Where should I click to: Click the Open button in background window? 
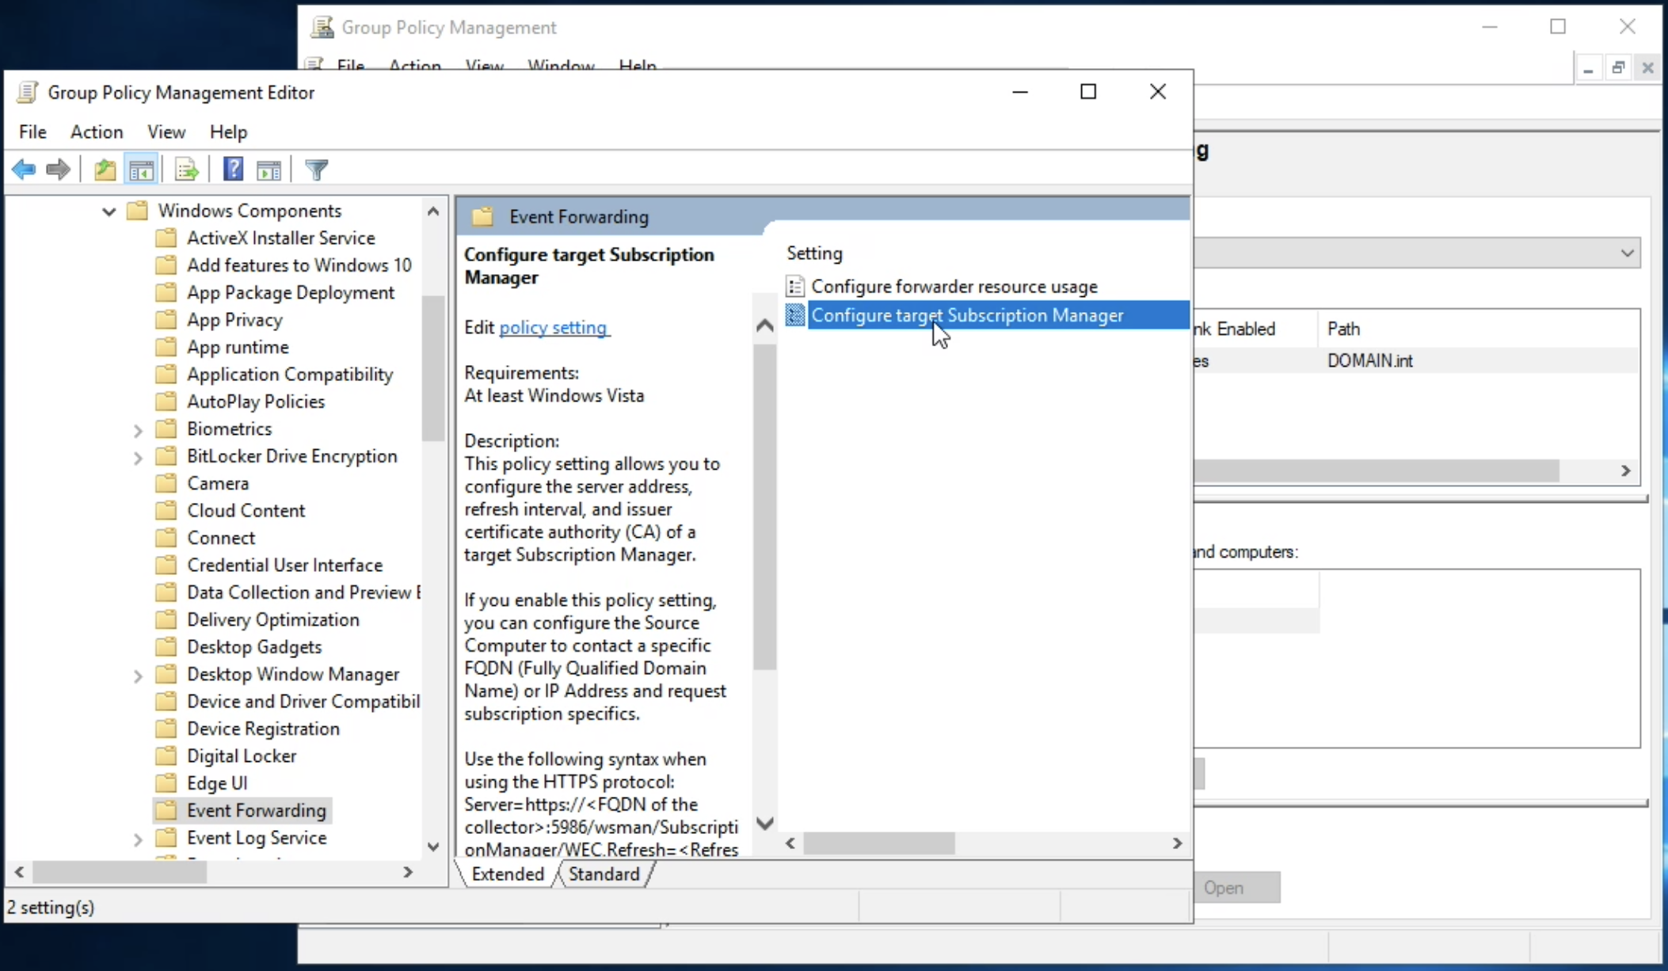click(x=1236, y=888)
